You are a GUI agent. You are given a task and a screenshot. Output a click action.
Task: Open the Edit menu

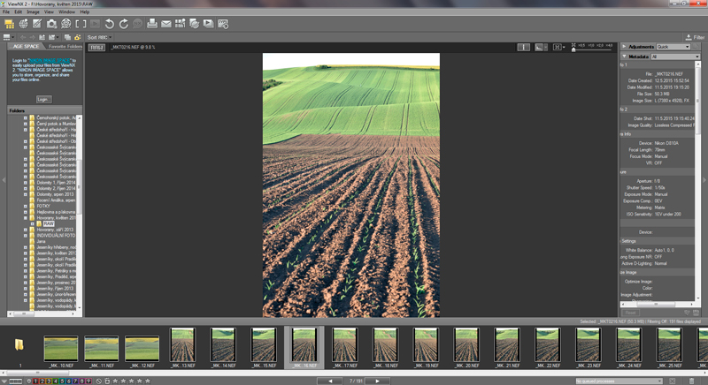click(x=18, y=11)
